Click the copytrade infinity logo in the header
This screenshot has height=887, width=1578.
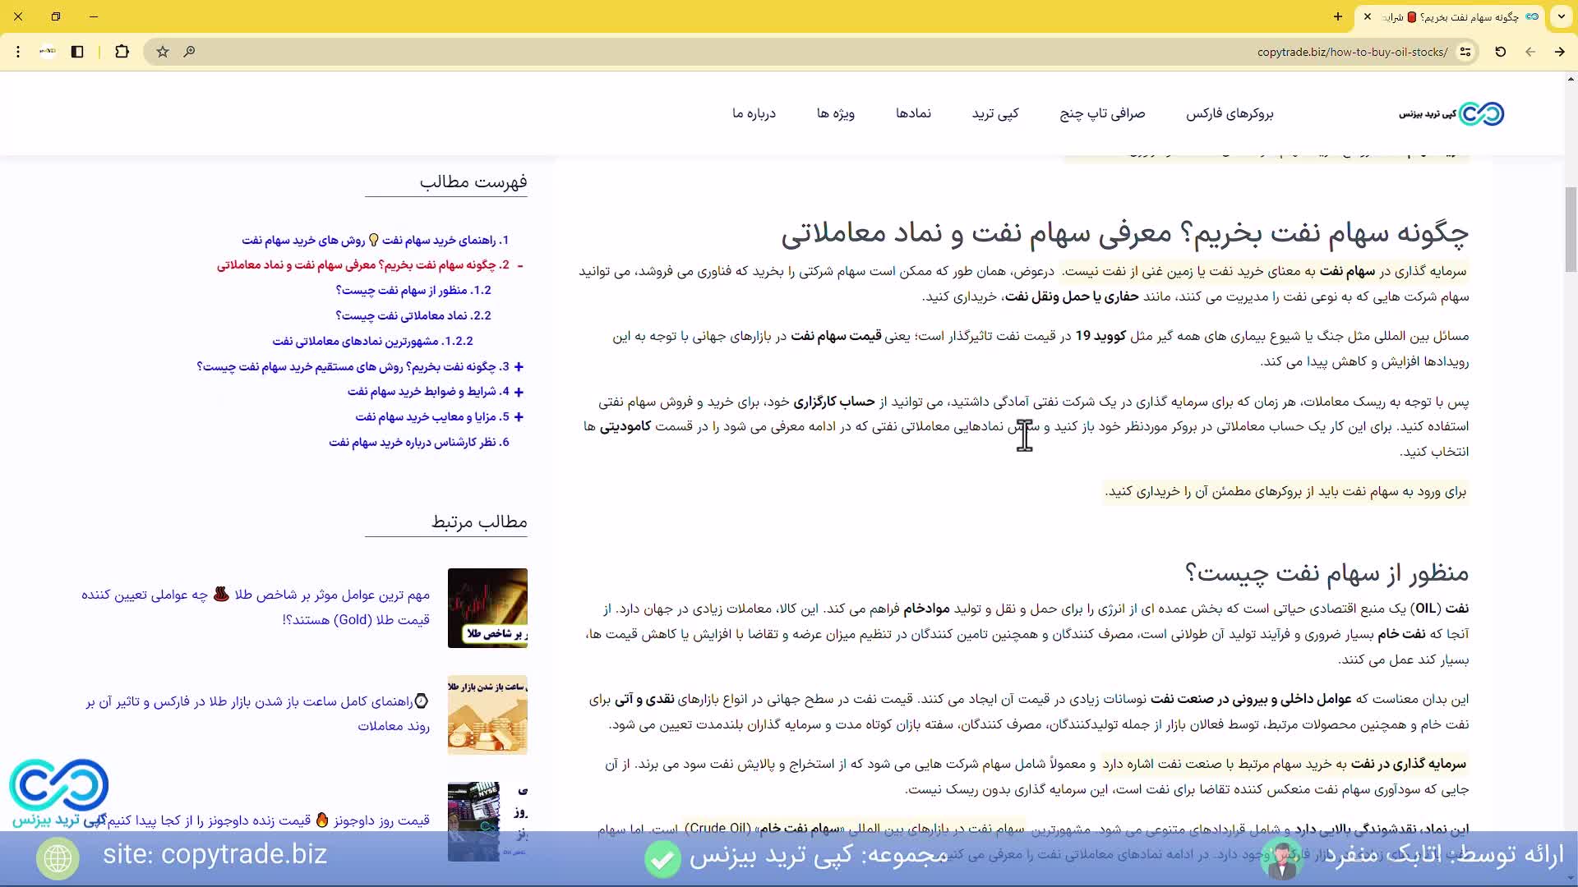1483,113
